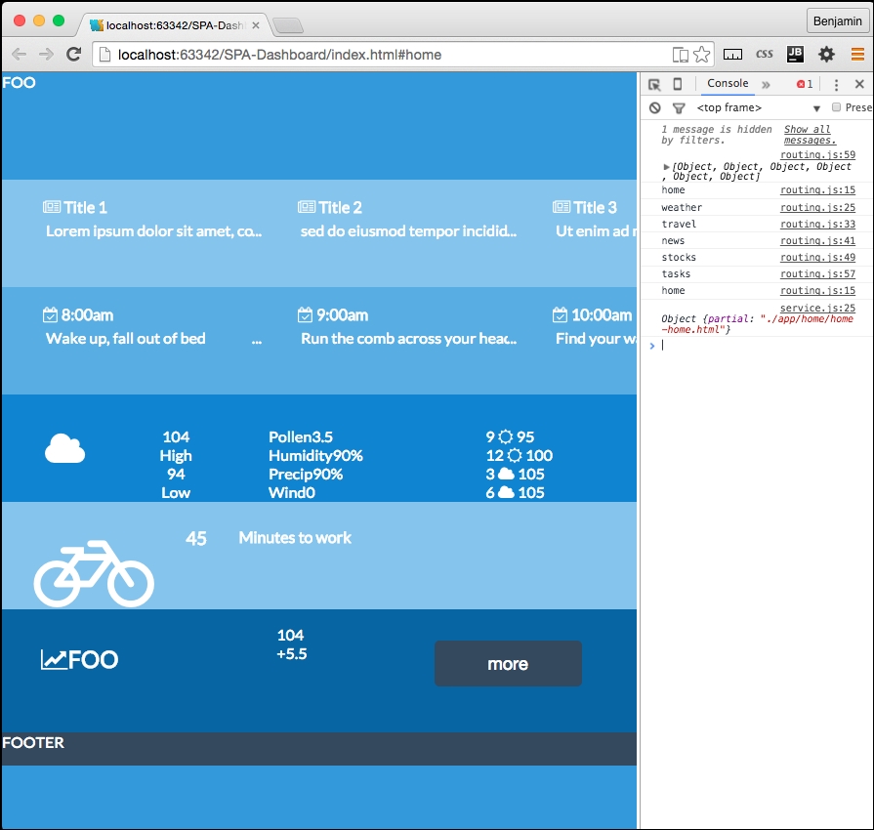Click the console filter funnel icon
Viewport: 874px width, 830px height.
pyautogui.click(x=679, y=108)
